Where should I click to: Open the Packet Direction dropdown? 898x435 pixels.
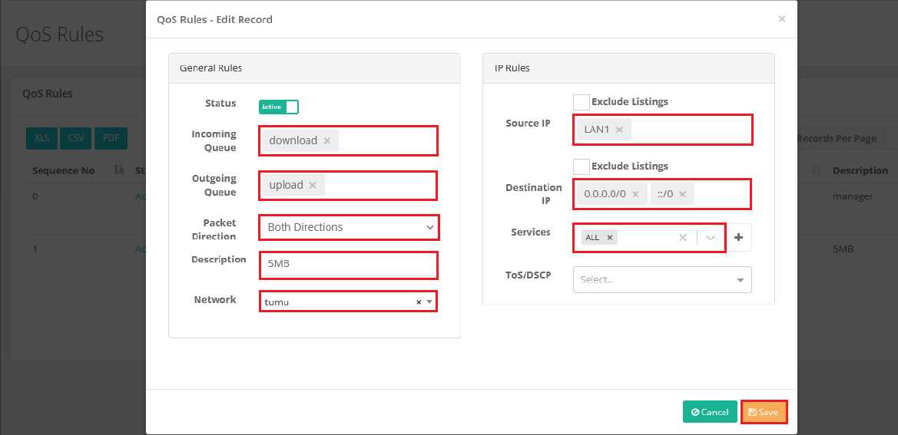tap(350, 227)
